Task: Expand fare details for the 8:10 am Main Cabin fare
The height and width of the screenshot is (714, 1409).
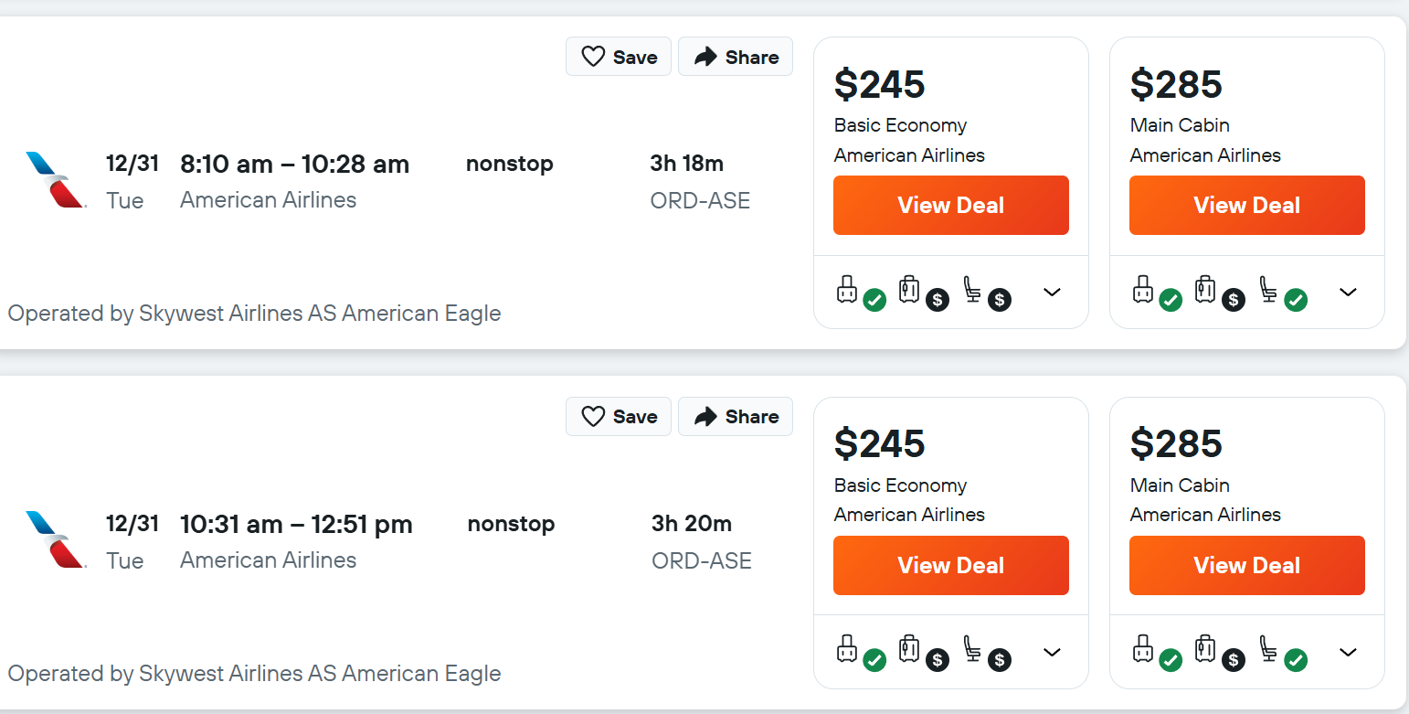Action: click(1348, 293)
